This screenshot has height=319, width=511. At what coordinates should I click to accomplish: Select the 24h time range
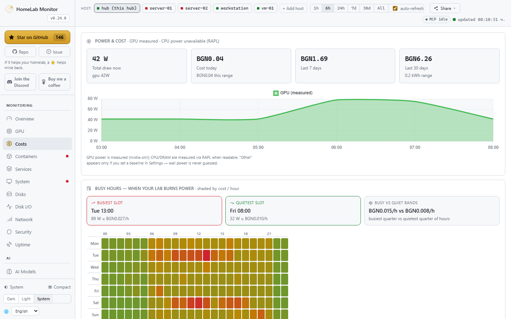(341, 8)
